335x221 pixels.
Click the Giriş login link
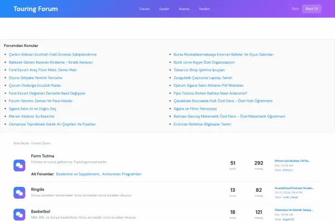tap(295, 9)
